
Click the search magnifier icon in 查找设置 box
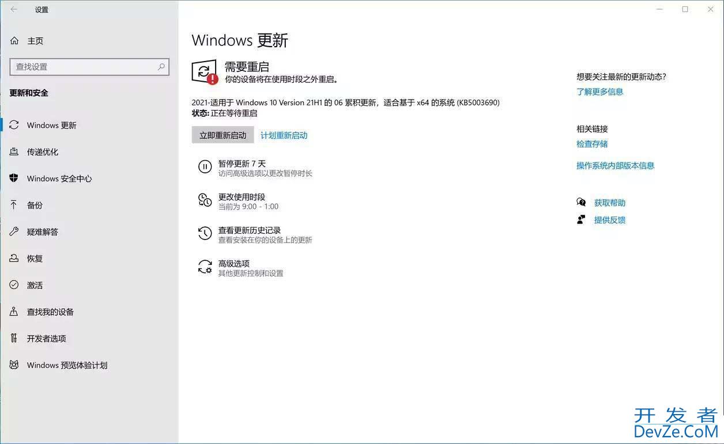(x=161, y=67)
